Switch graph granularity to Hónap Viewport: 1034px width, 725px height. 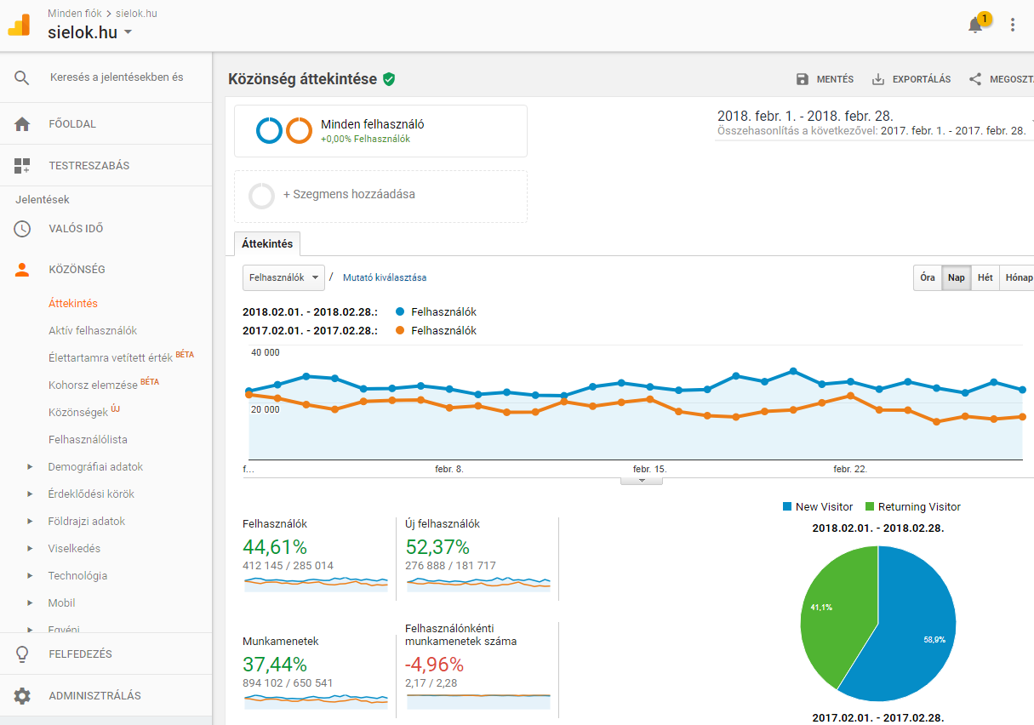1018,277
